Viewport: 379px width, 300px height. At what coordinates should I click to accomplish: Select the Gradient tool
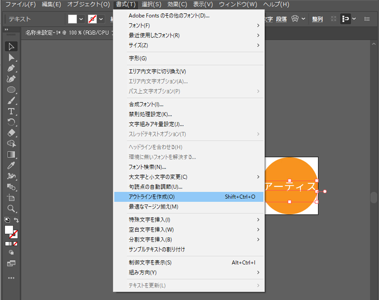pos(11,155)
